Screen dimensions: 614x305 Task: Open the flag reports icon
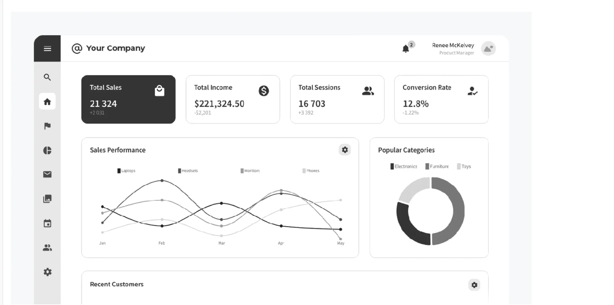(x=47, y=126)
